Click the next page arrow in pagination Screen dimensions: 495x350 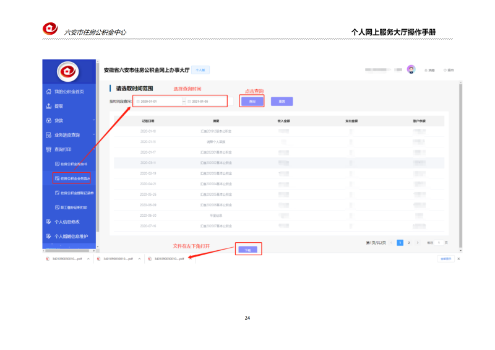coord(417,243)
